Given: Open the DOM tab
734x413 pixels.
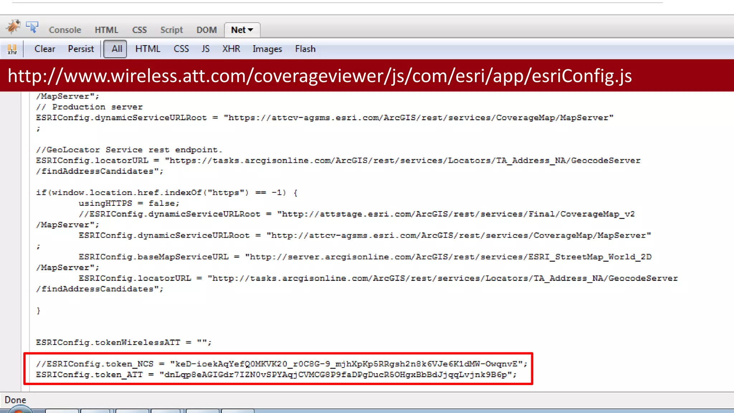Looking at the screenshot, I should 206,30.
